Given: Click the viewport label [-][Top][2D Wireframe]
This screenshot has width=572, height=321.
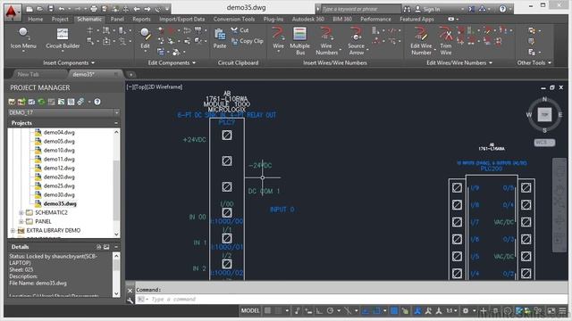Looking at the screenshot, I should tap(155, 87).
